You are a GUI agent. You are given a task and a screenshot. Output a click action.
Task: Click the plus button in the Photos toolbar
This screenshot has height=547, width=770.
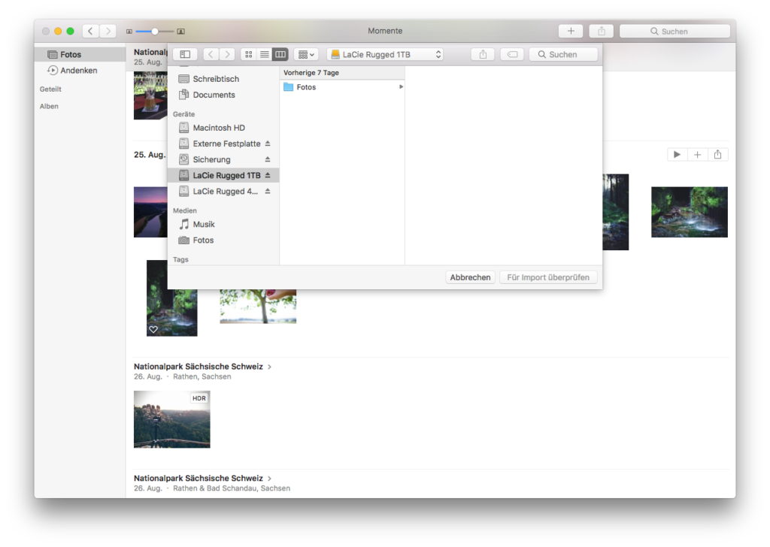coord(571,31)
